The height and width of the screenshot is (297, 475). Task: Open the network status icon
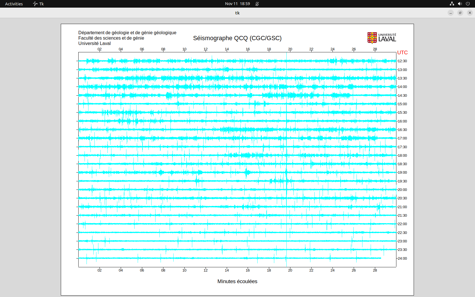[x=452, y=4]
